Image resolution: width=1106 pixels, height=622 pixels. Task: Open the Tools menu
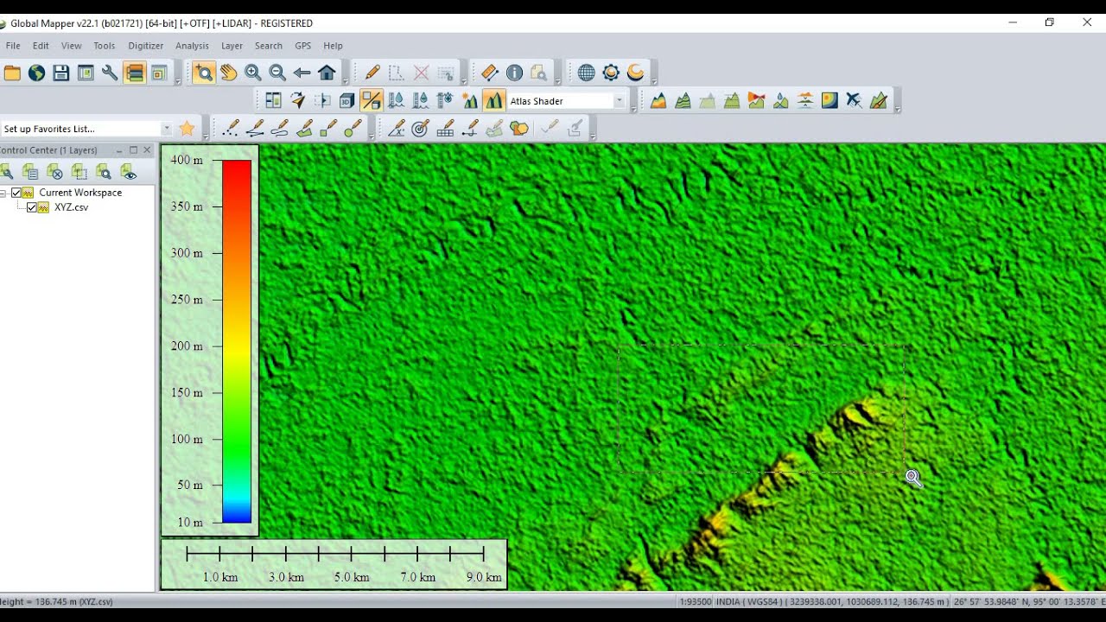[104, 46]
